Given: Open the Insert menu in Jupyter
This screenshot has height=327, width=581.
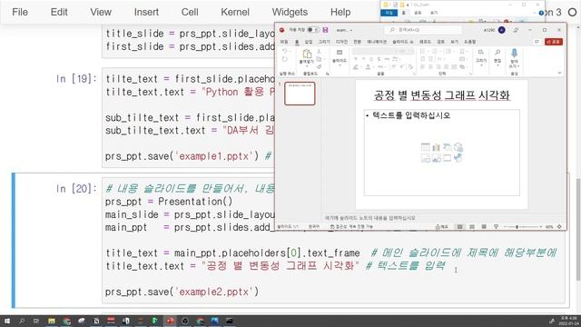Looking at the screenshot, I should [x=146, y=12].
